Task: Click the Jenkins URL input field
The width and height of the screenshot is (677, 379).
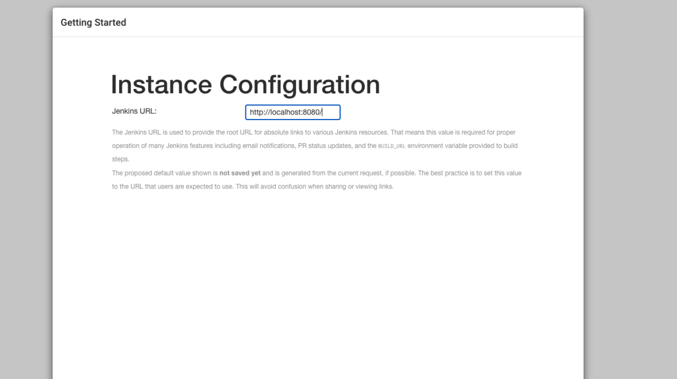Action: click(293, 112)
